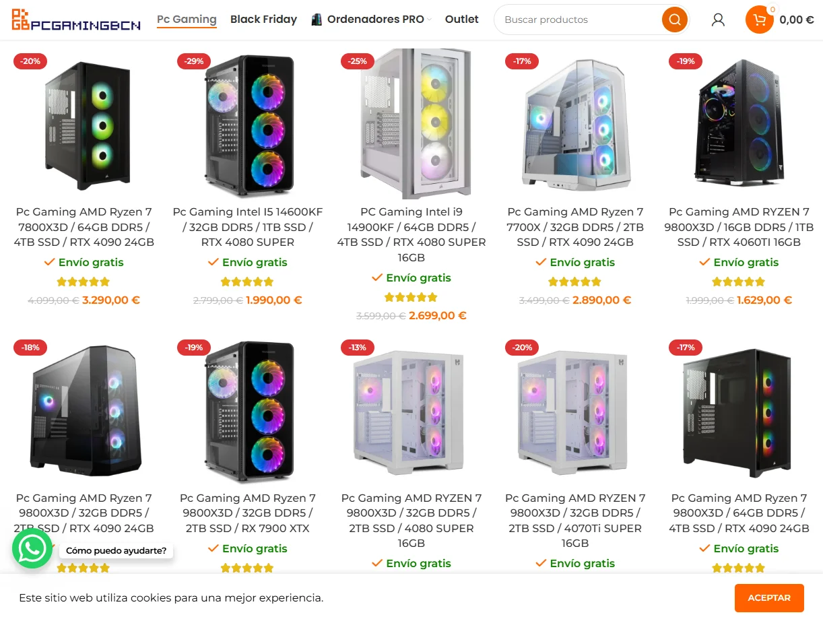The height and width of the screenshot is (619, 823).
Task: Click the -25% discount badge
Action: (x=358, y=61)
